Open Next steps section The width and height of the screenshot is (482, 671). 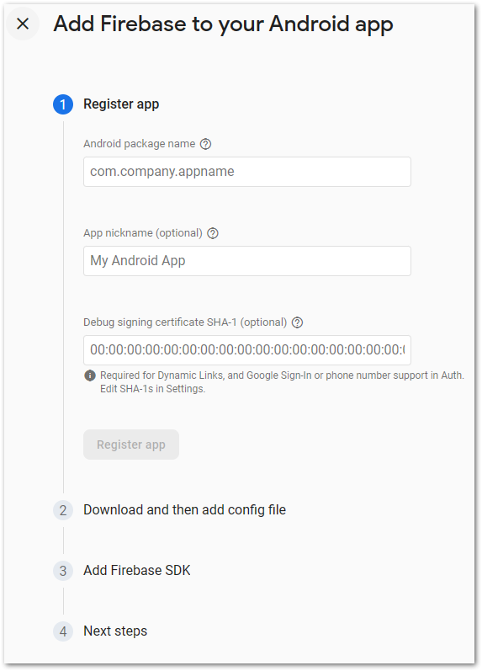115,631
